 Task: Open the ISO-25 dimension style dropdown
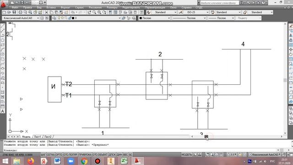tap(196, 12)
